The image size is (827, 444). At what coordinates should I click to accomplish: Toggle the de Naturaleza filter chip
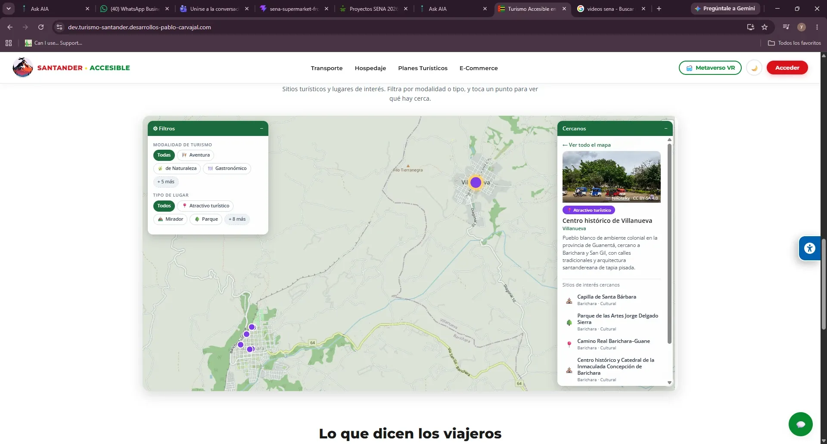pyautogui.click(x=177, y=169)
